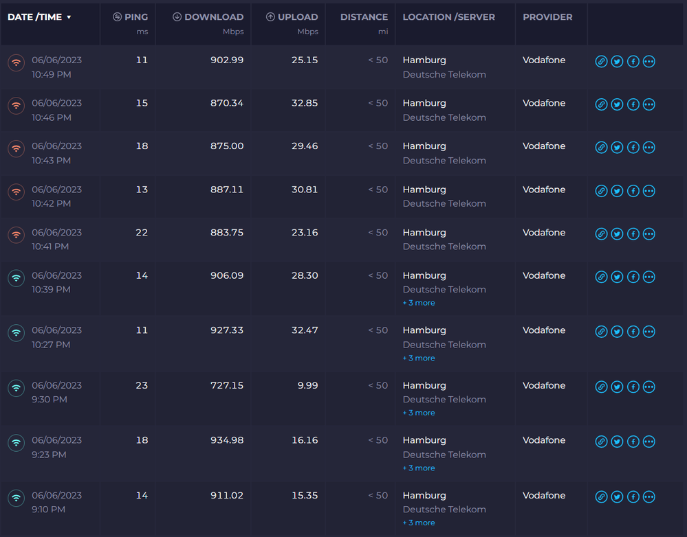Select the 32.85 upload value
Viewport: 687px width, 537px height.
tap(305, 103)
